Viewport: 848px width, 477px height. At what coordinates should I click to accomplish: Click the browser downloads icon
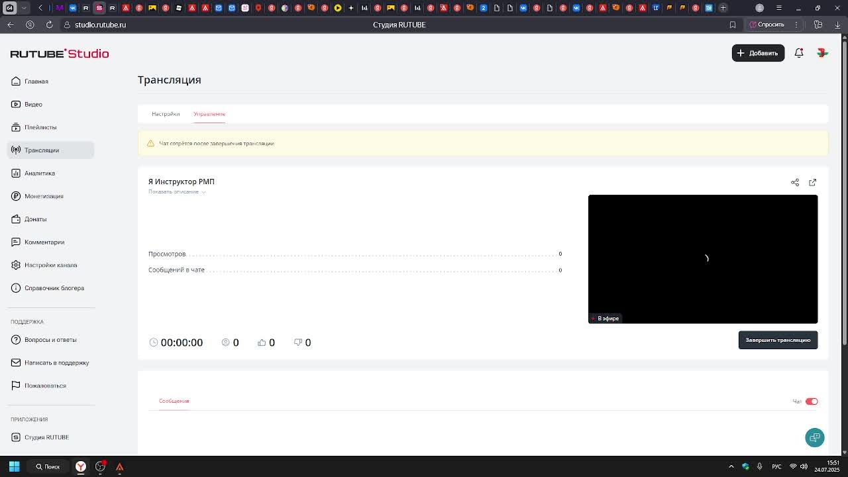point(837,25)
